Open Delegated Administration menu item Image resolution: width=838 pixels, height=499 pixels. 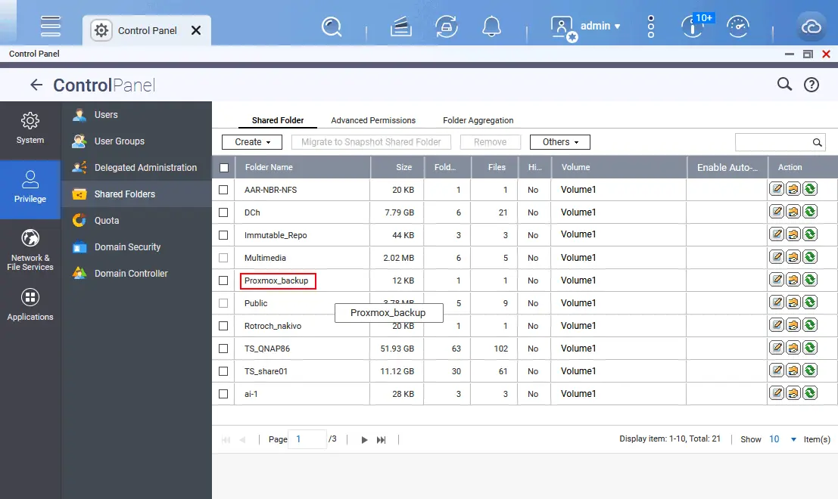tap(136, 168)
